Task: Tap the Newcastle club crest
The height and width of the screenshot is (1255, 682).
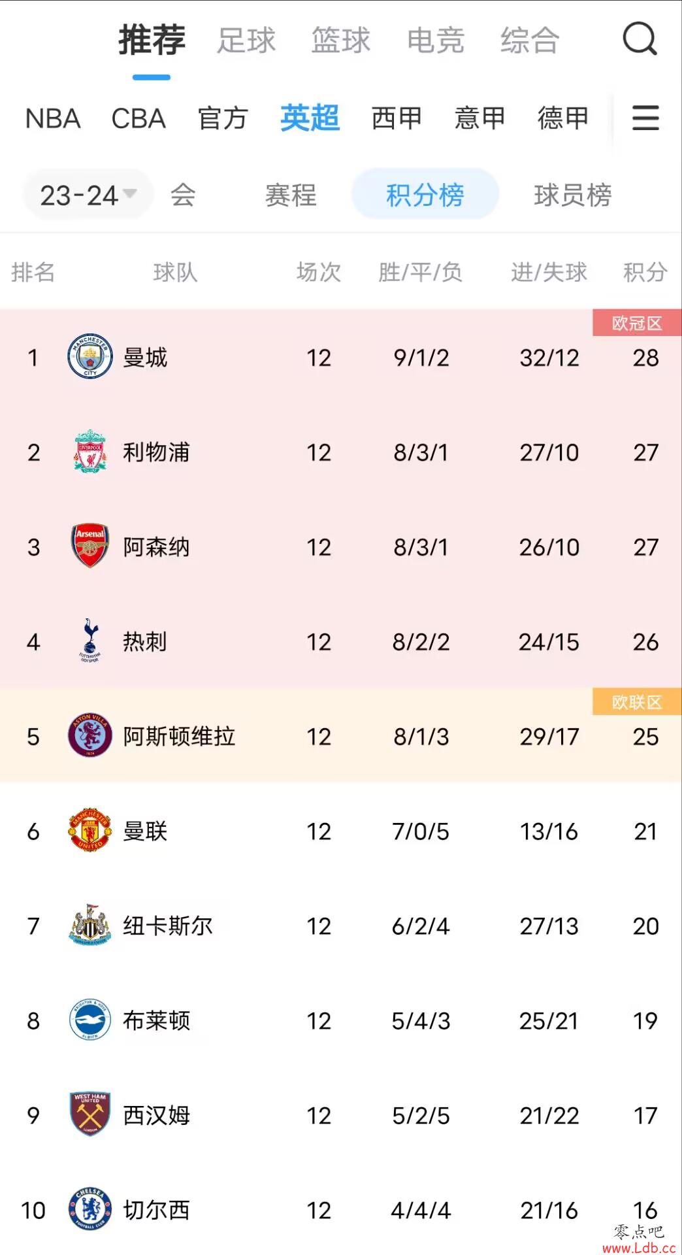Action: click(x=90, y=925)
